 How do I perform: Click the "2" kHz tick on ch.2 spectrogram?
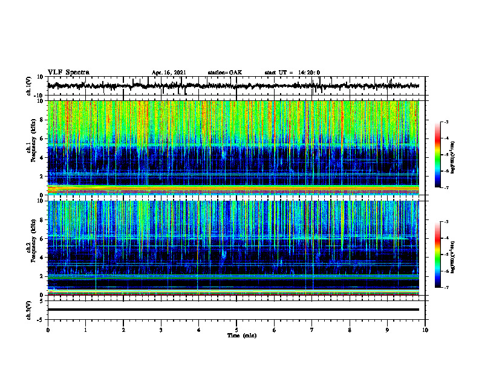(42, 276)
